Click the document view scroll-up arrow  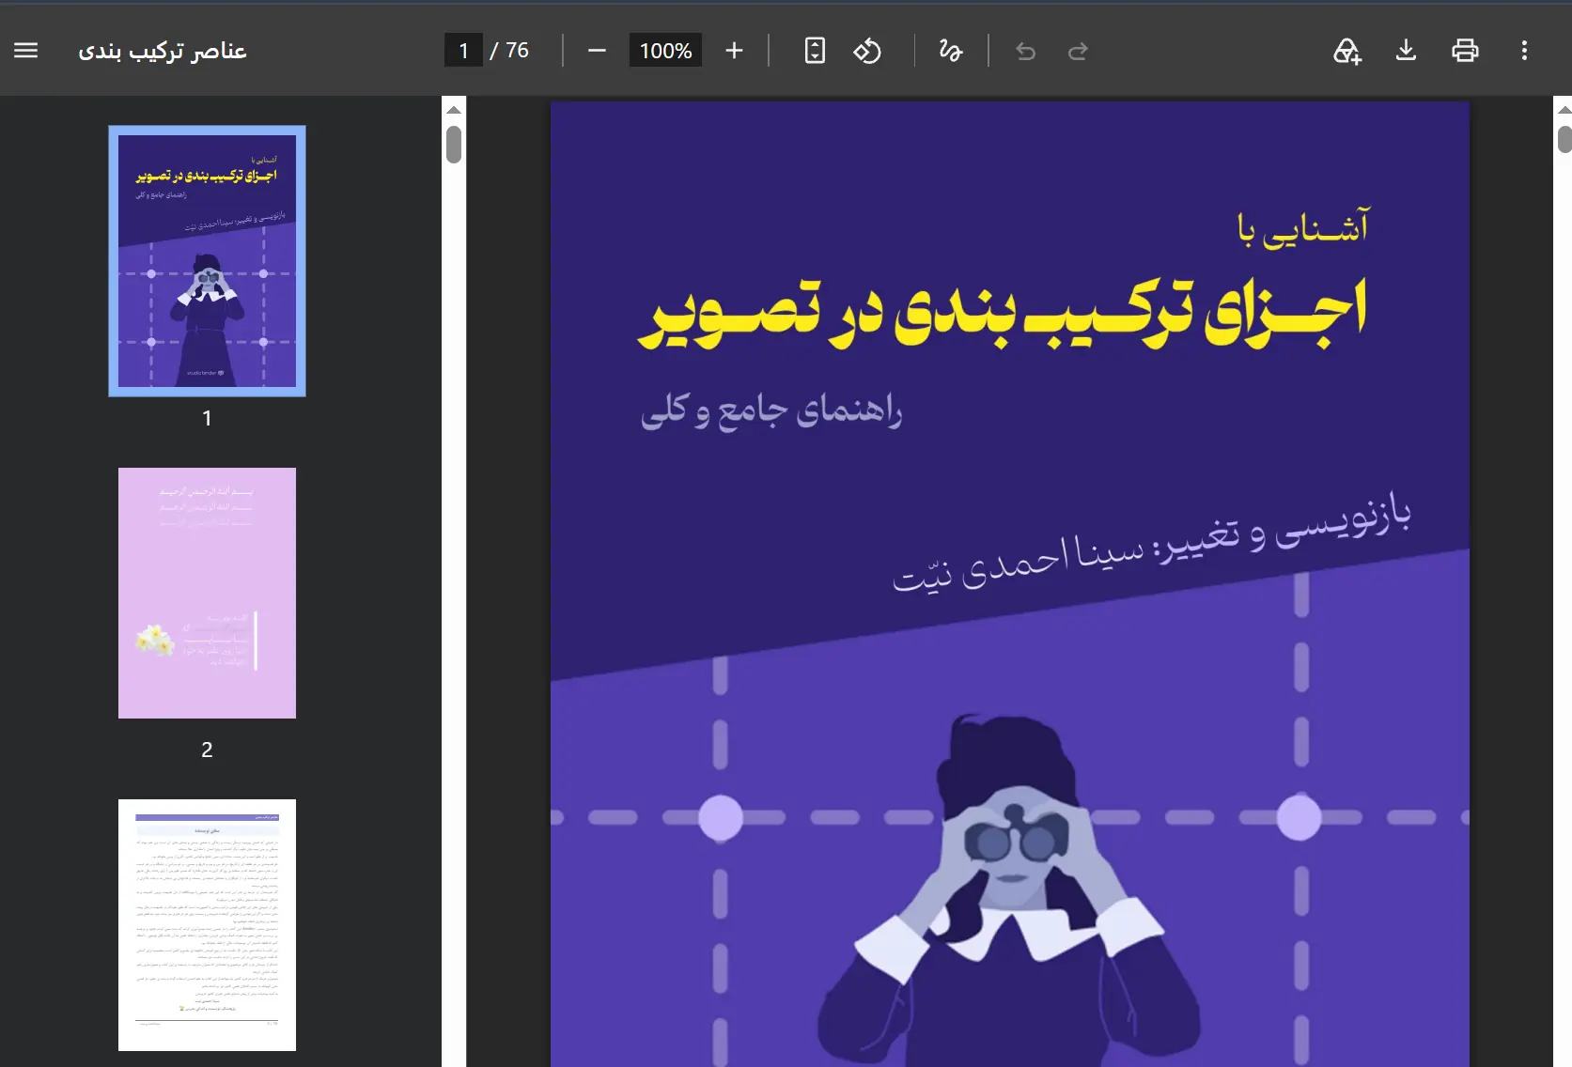[x=1564, y=110]
